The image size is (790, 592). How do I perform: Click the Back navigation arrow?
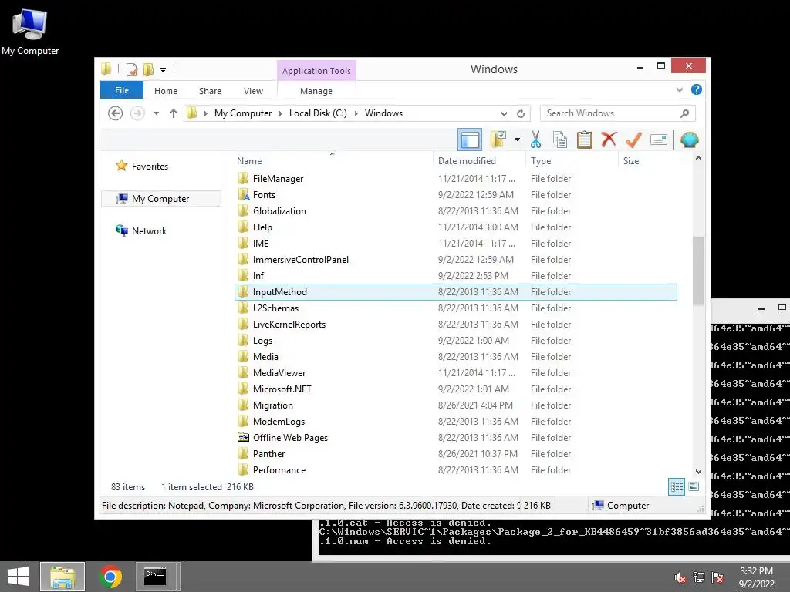(116, 113)
